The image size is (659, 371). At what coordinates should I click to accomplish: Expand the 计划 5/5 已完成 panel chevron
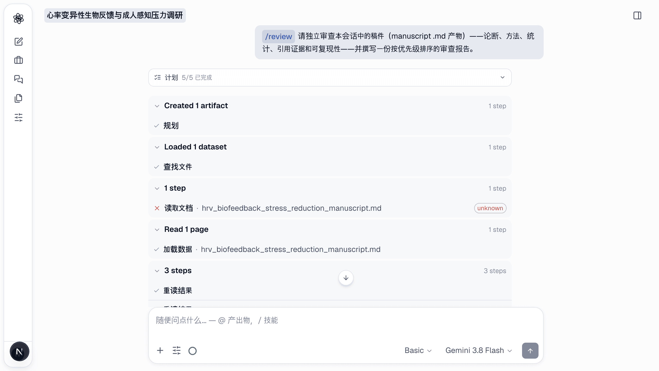point(502,77)
